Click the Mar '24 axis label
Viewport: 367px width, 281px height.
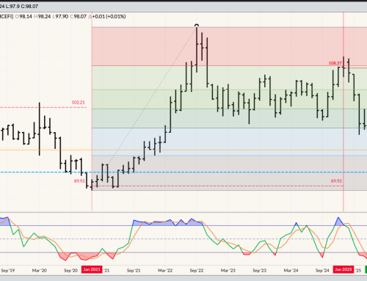tap(291, 271)
